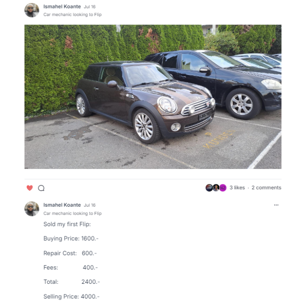Click the Jul 16 timestamp on the comment
This screenshot has width=305, height=305.
click(90, 205)
